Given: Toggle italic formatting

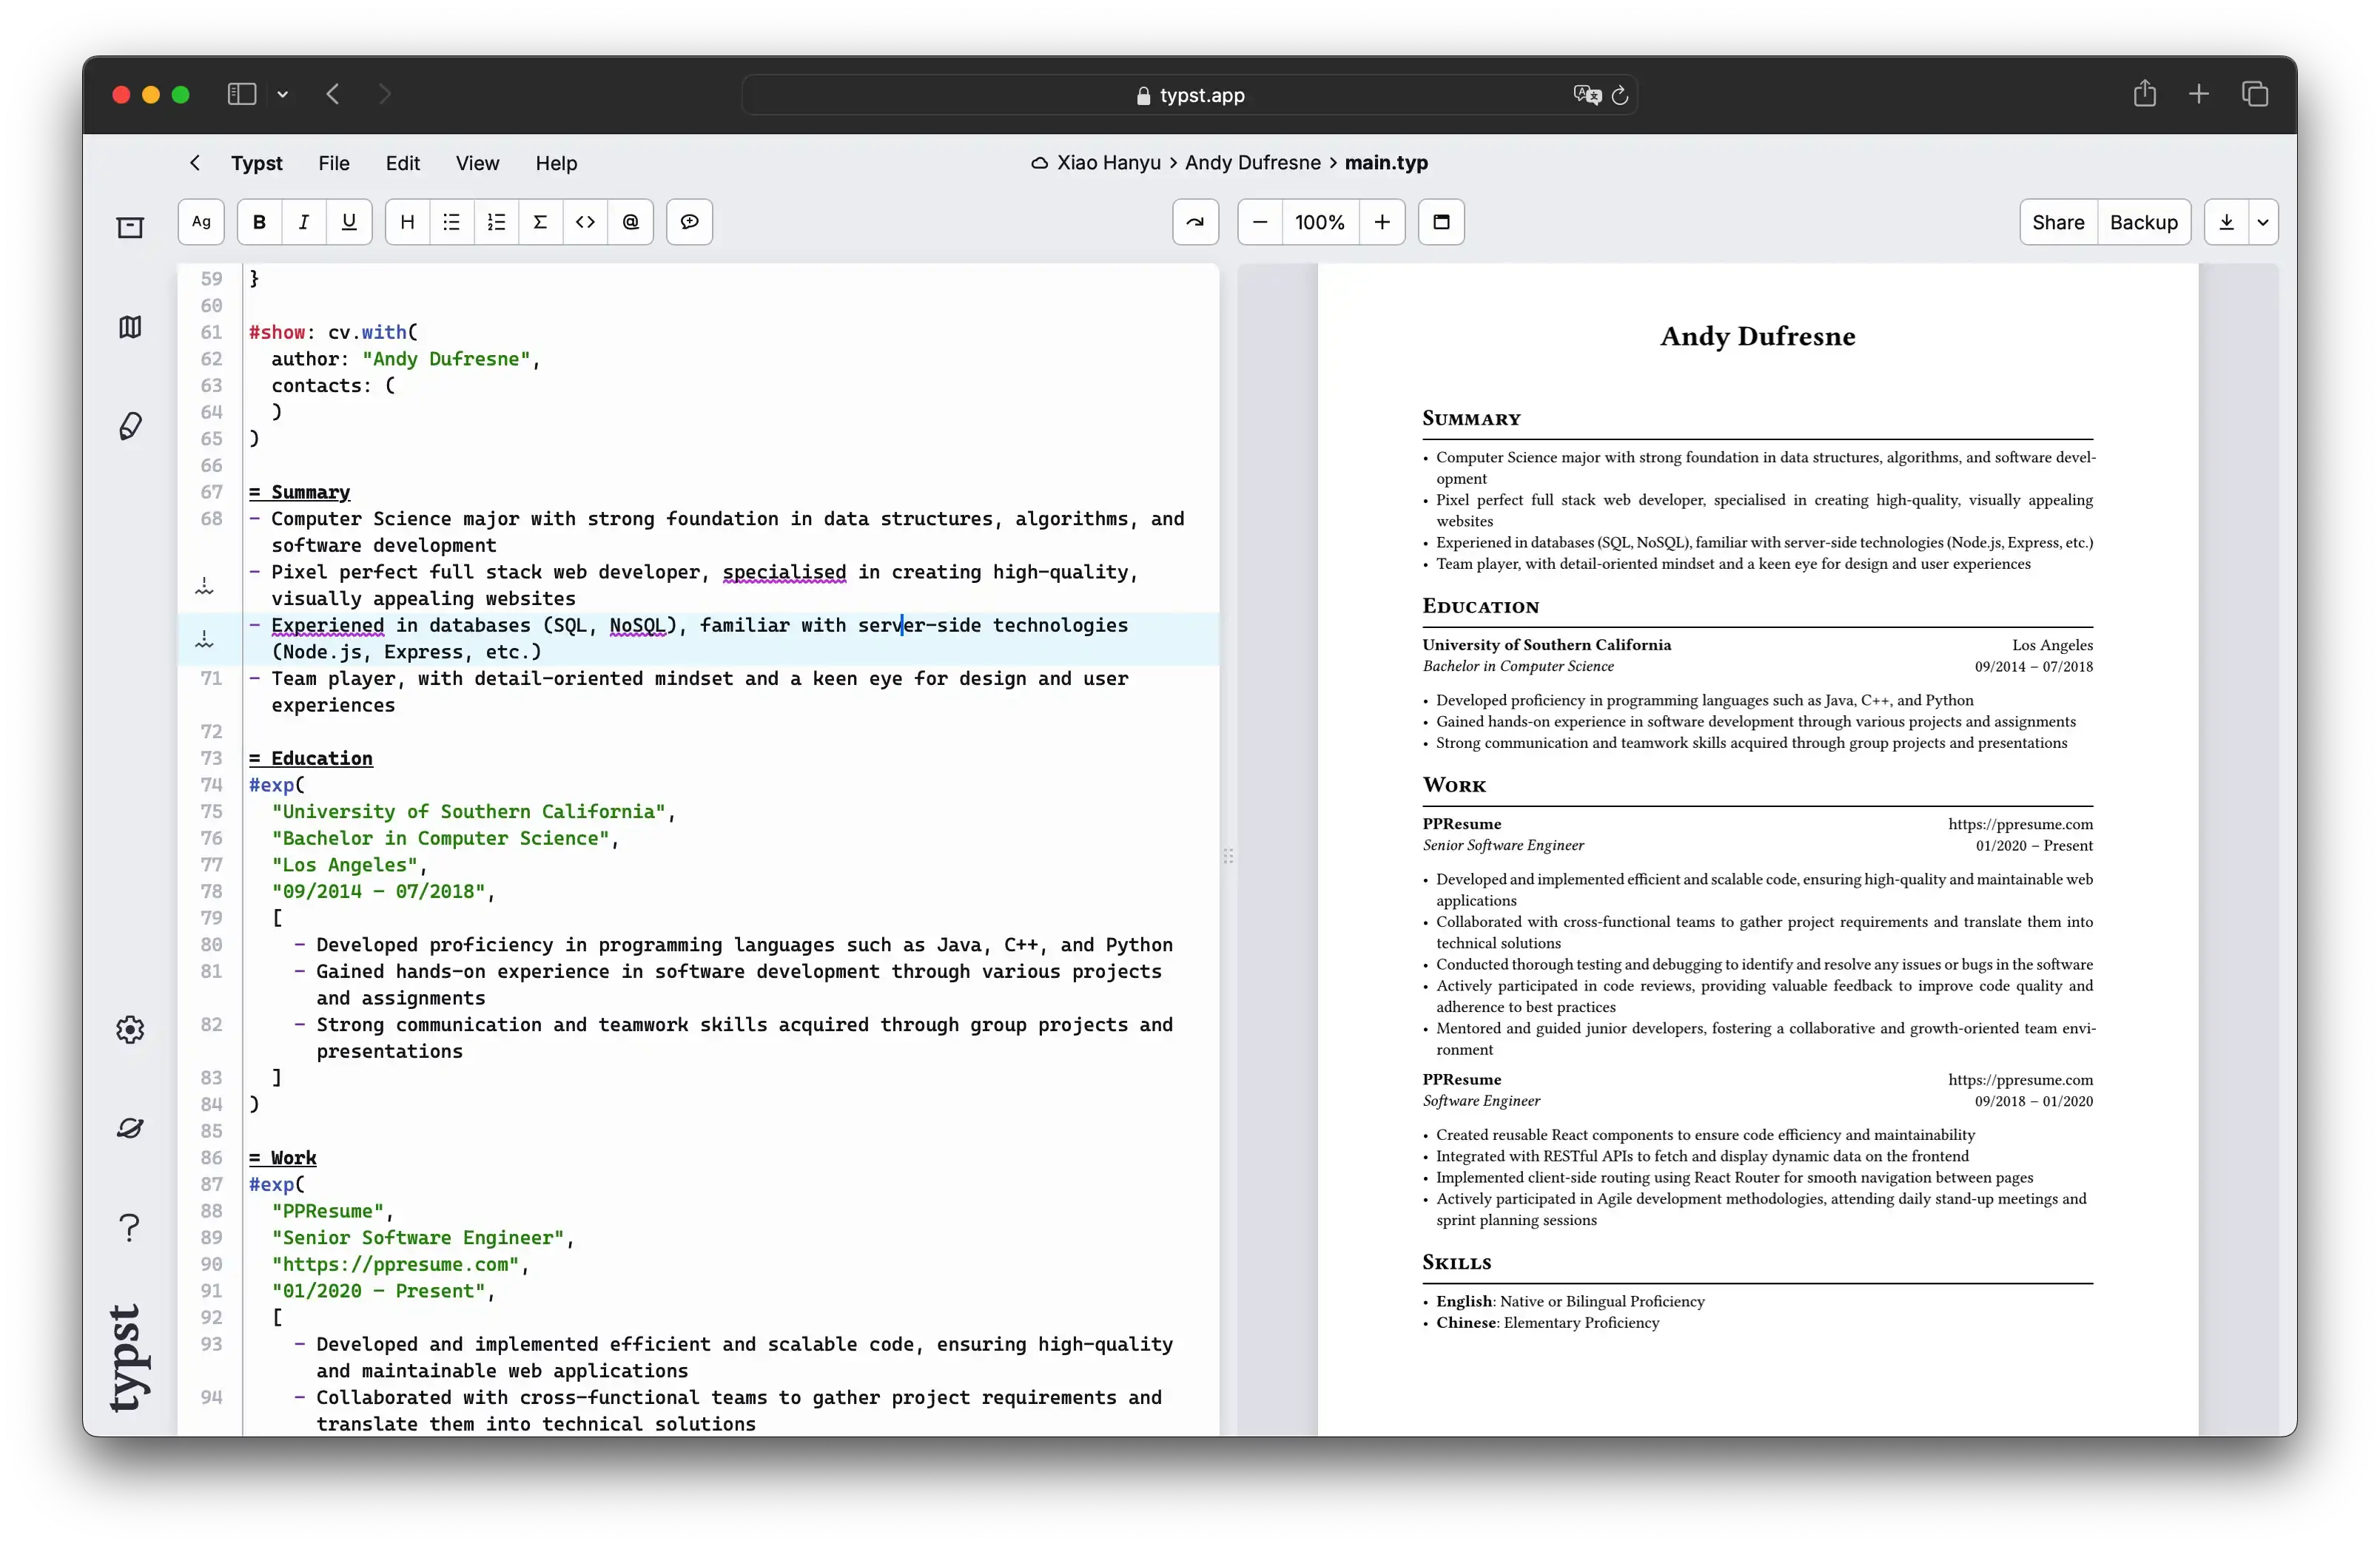Looking at the screenshot, I should click(x=304, y=222).
